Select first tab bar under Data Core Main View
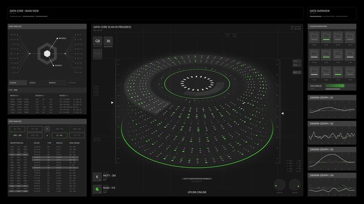364x204 pixels. [x=15, y=16]
